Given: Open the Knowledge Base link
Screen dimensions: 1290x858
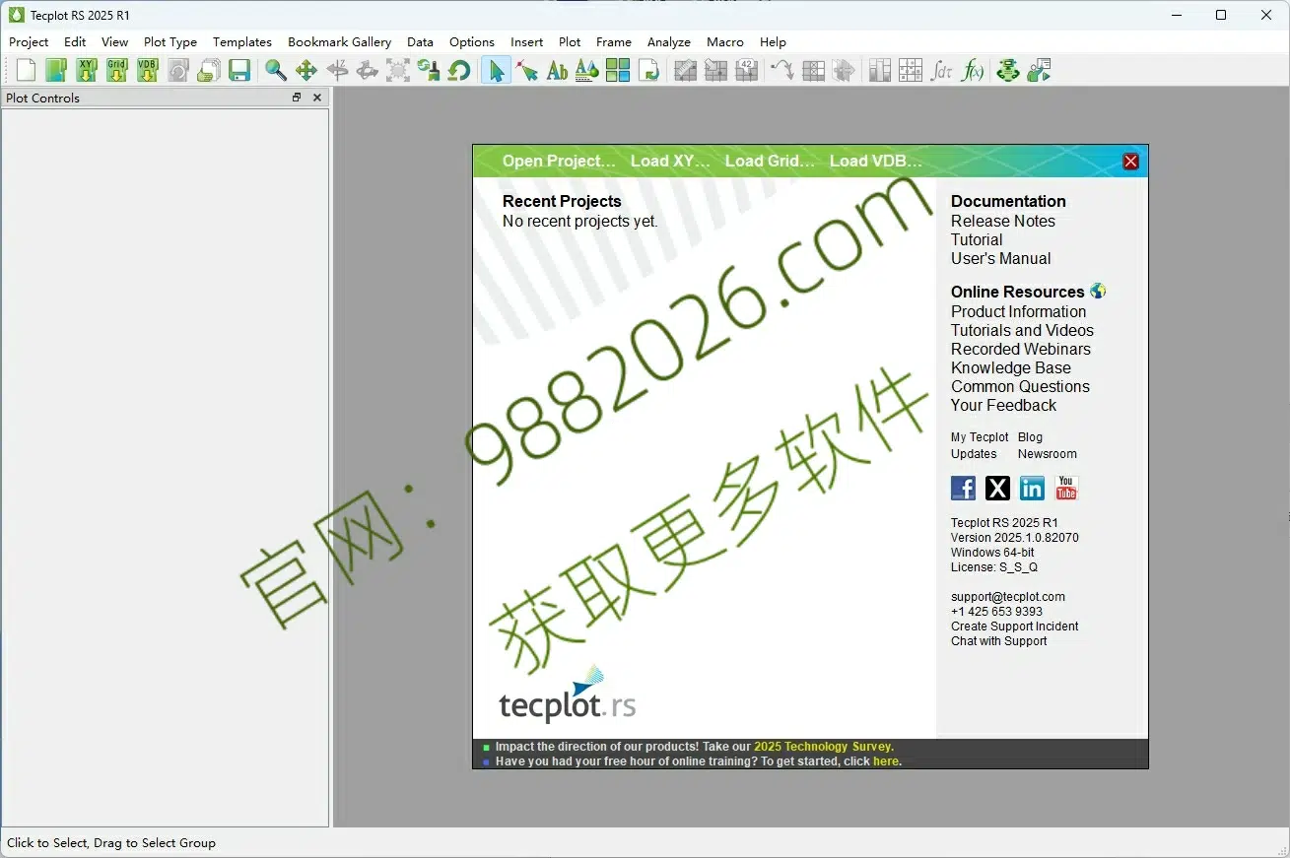Looking at the screenshot, I should pos(1011,368).
